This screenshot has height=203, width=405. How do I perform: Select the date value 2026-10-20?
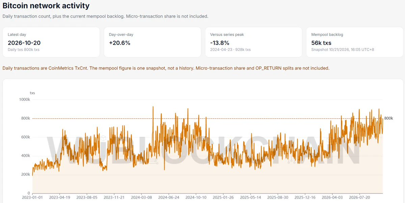(x=24, y=43)
